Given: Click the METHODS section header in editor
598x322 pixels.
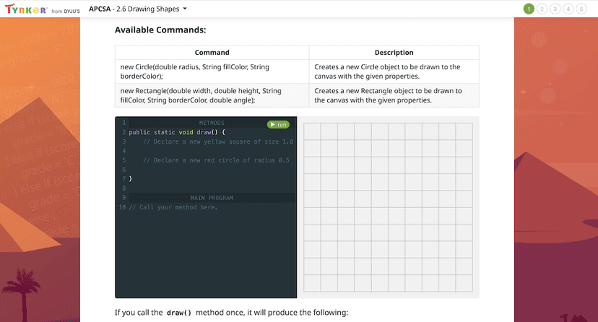Looking at the screenshot, I should (x=212, y=123).
